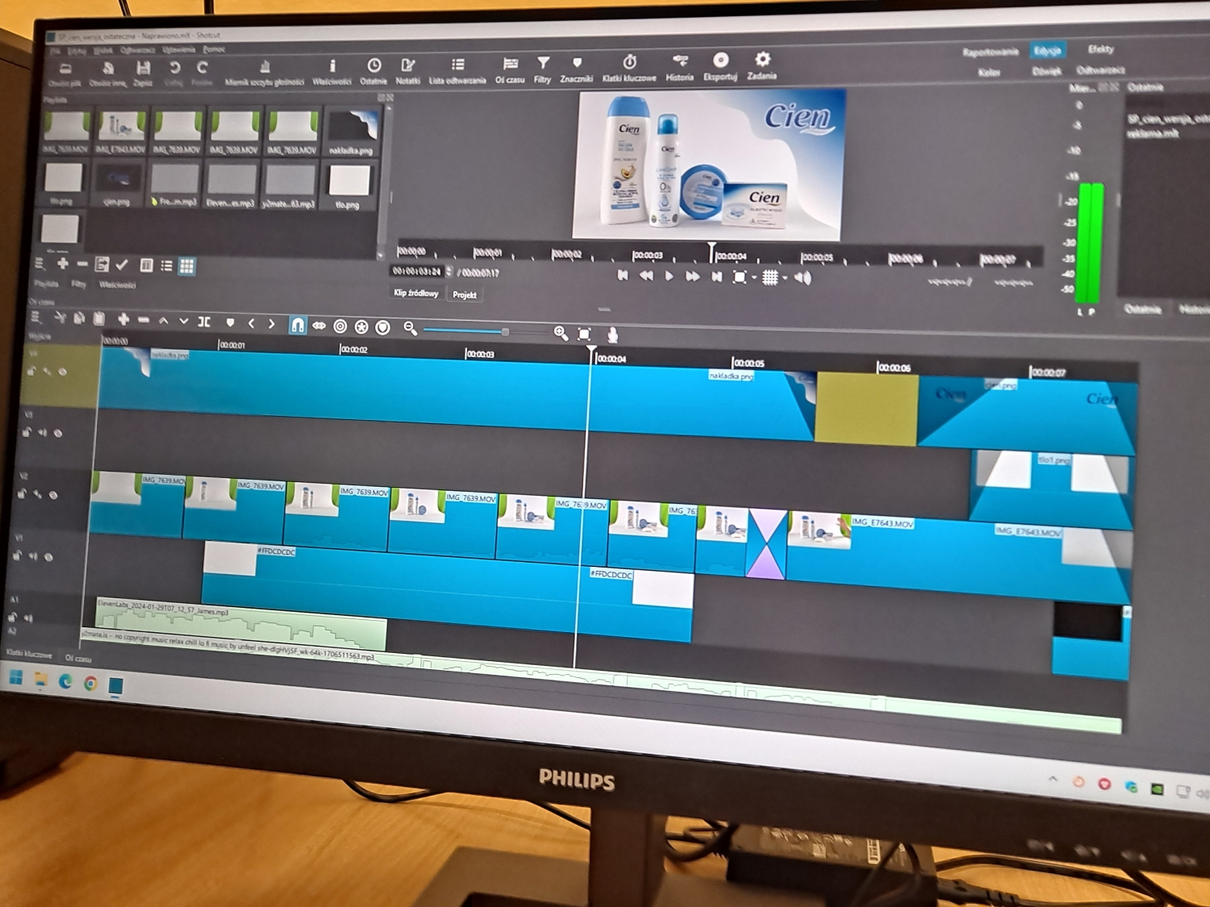Click the Otwórz inną icon
The width and height of the screenshot is (1210, 907).
coord(107,74)
